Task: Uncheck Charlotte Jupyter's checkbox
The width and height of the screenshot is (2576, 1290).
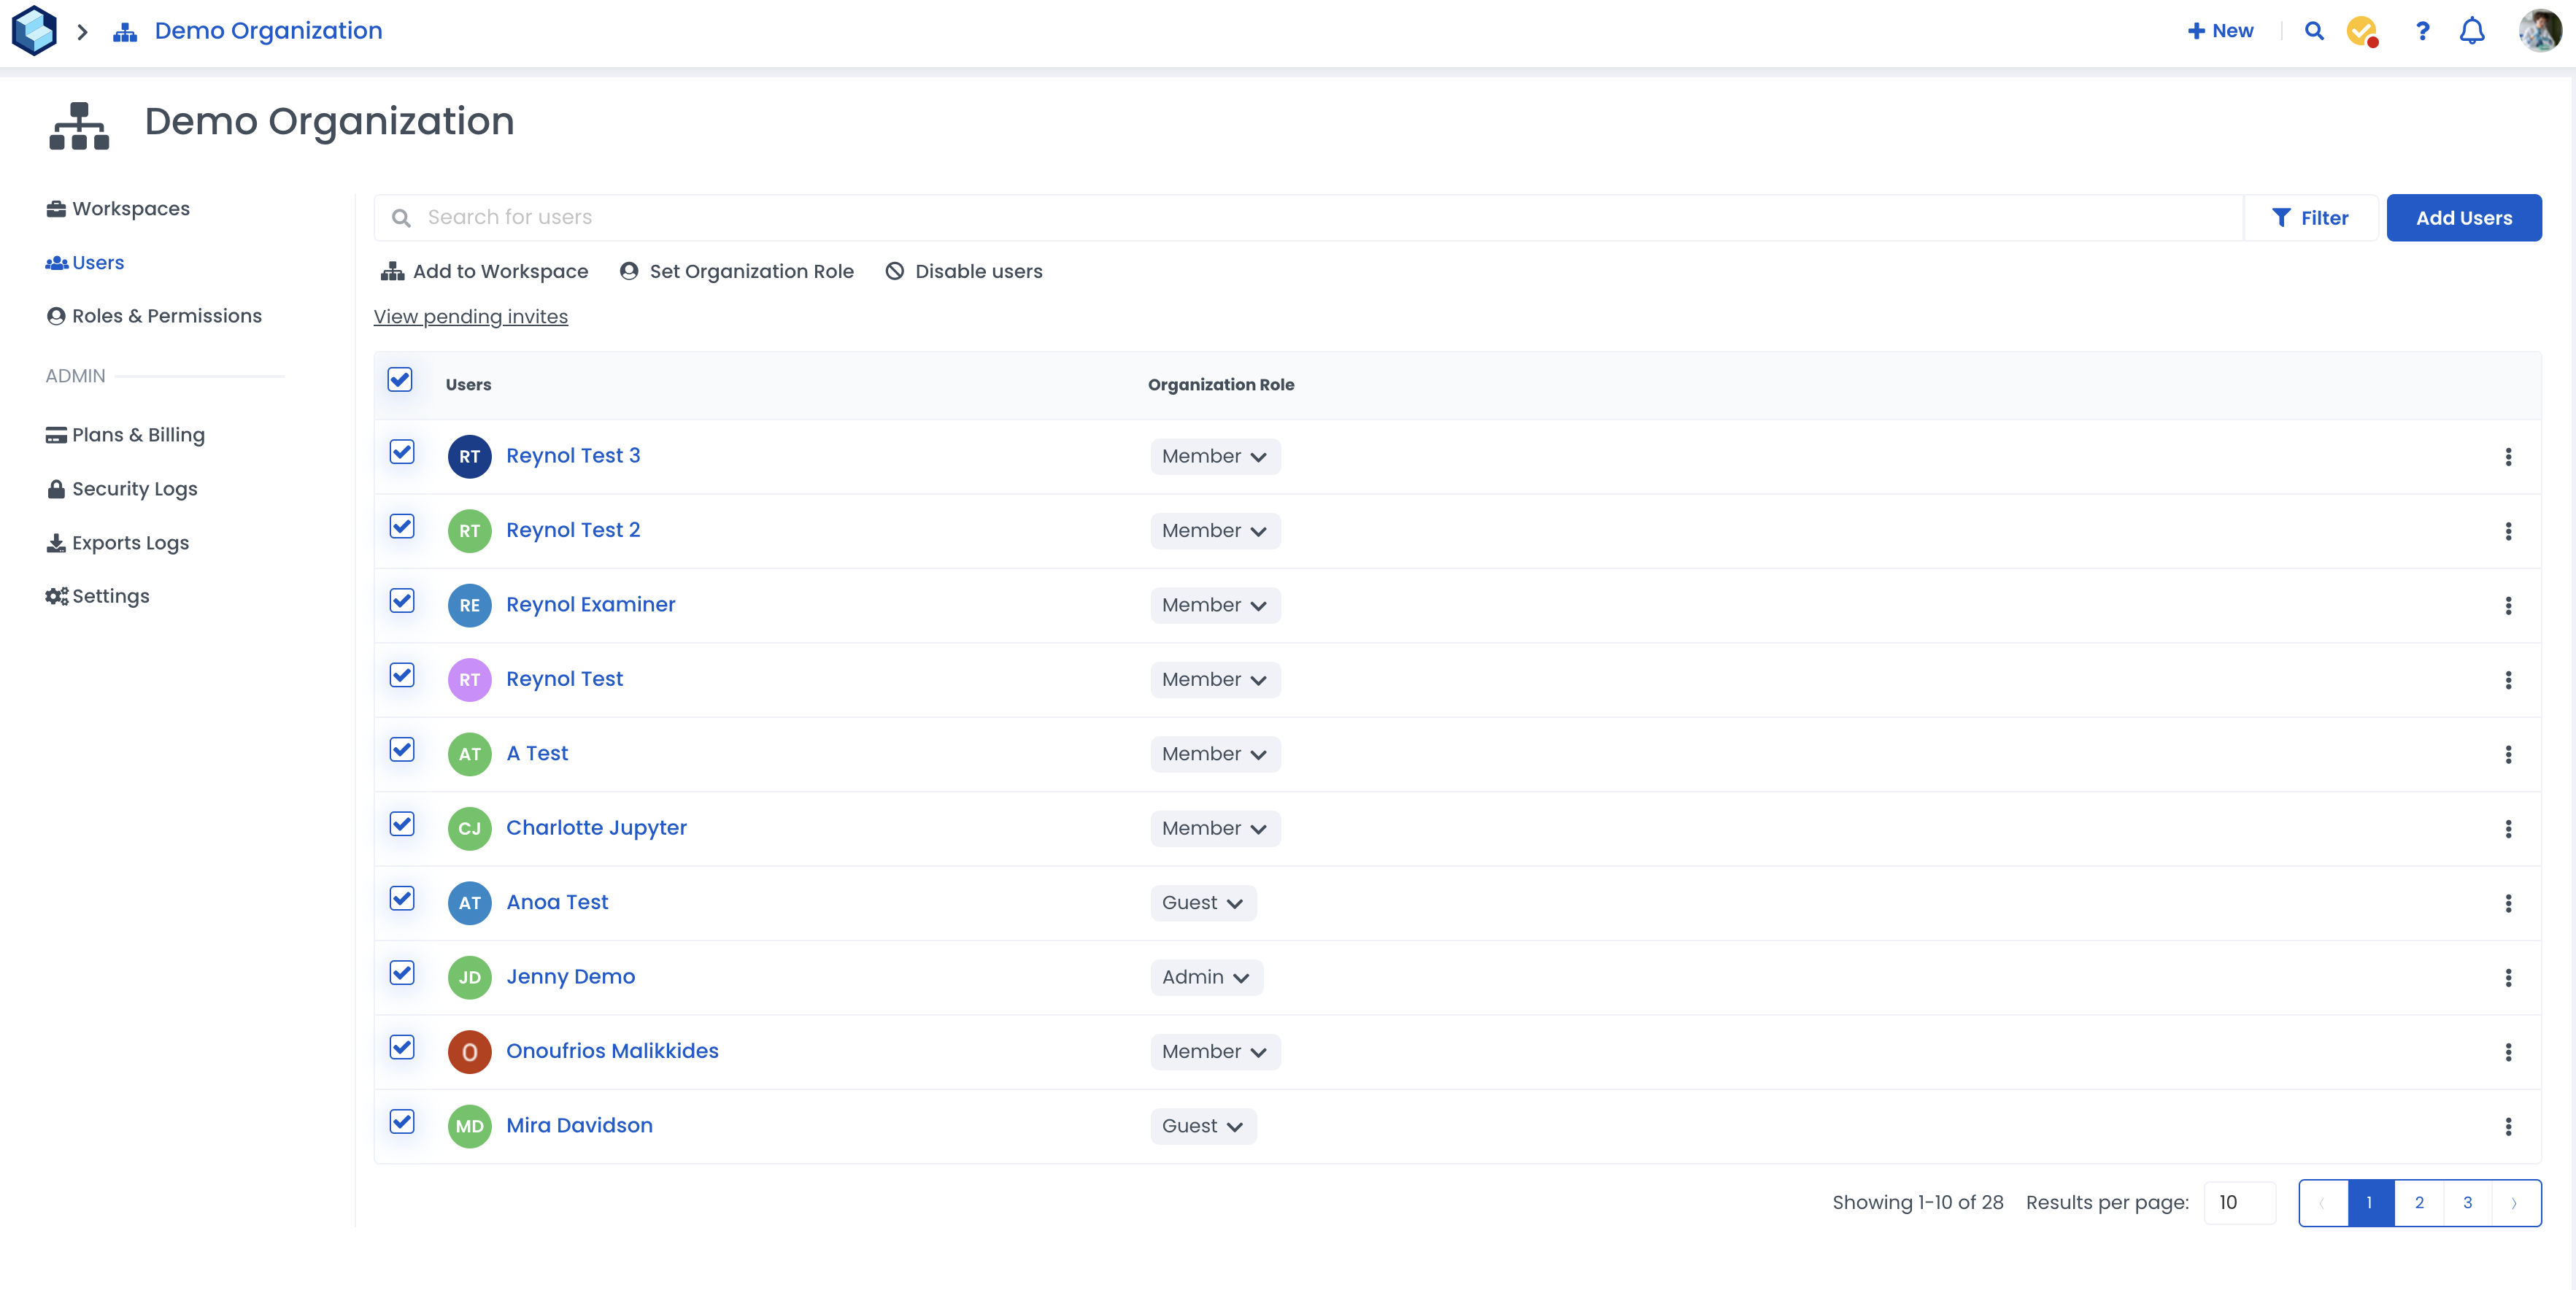Action: coord(402,824)
